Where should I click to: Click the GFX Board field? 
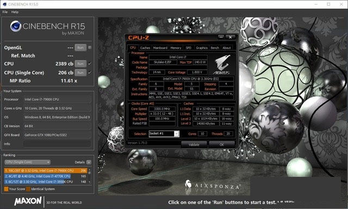pos(57,135)
